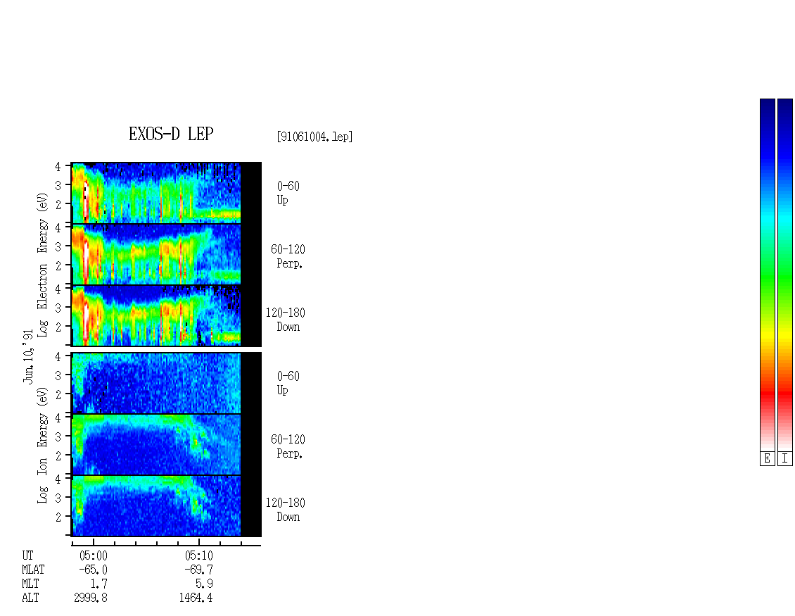Viewport: 795px width, 616px height.
Task: Click the ALT value 2999.8
Action: [x=91, y=598]
